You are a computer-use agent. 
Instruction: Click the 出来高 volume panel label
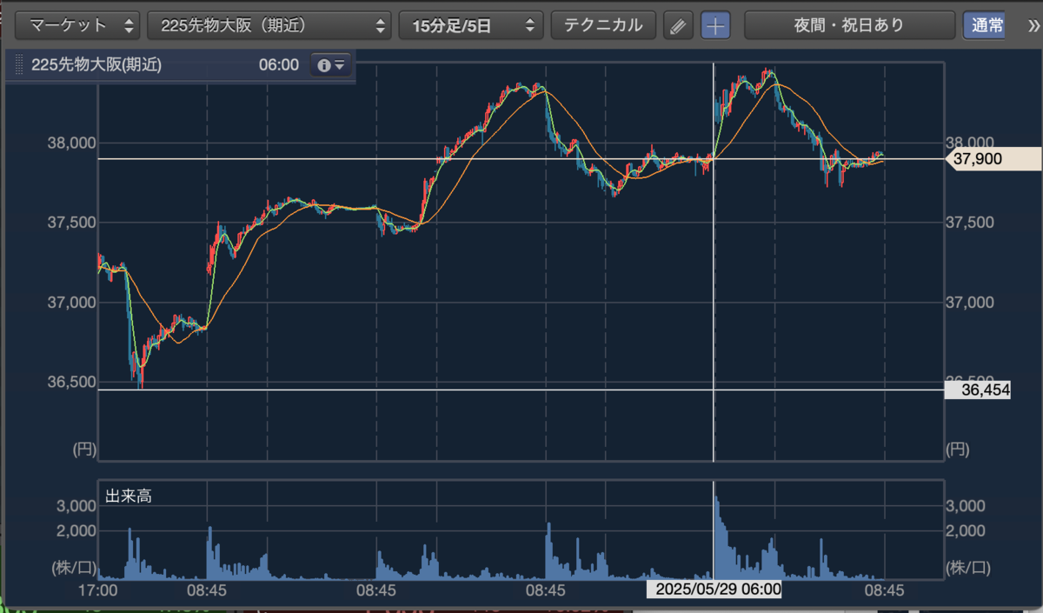click(x=128, y=496)
